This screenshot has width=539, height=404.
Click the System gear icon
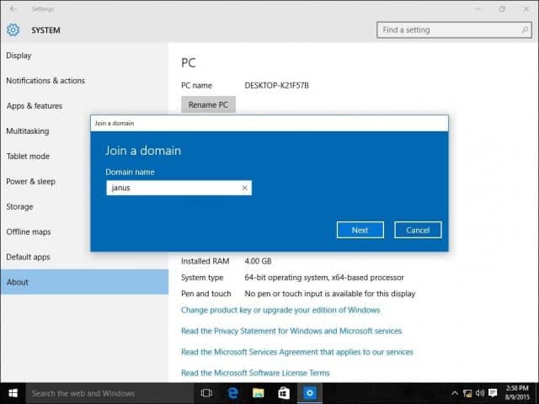point(13,30)
